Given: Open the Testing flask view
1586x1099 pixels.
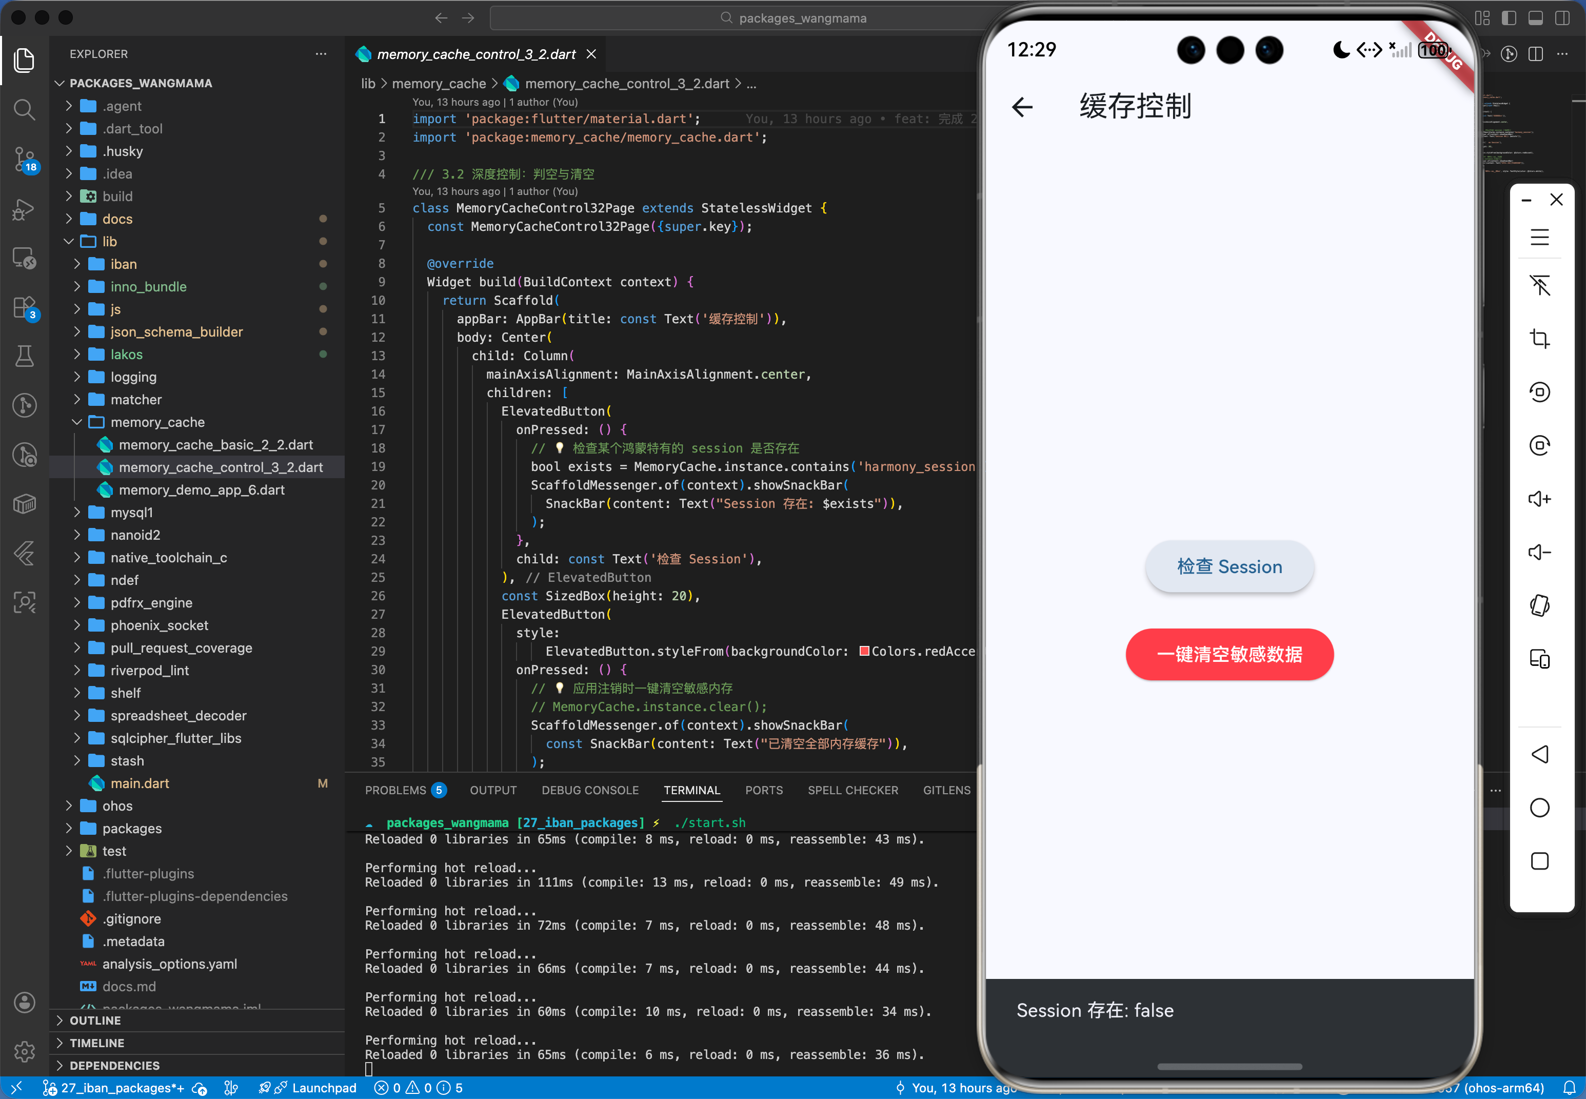Looking at the screenshot, I should coord(24,356).
